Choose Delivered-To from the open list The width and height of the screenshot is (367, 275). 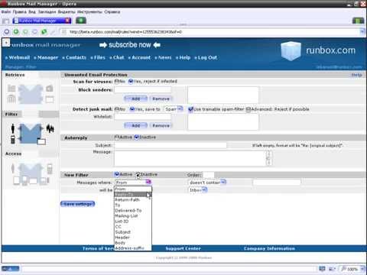[133, 211]
